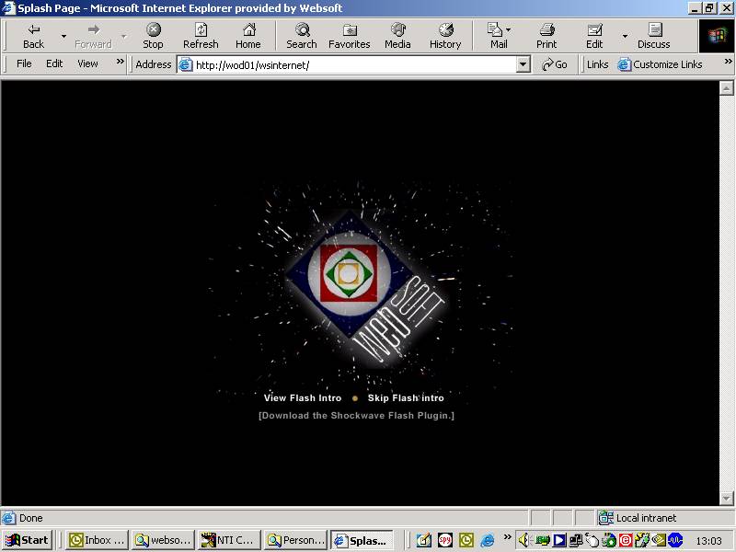Open the Favorites pane
Image resolution: width=736 pixels, height=552 pixels.
350,36
